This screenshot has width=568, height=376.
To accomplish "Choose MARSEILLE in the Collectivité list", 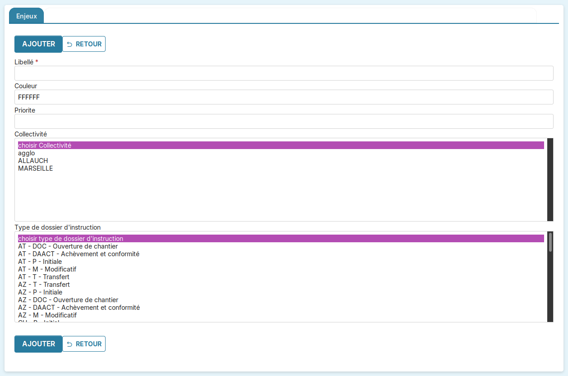I will point(35,168).
